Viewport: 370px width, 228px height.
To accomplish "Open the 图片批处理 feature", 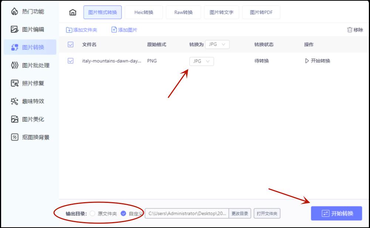I will pos(30,66).
